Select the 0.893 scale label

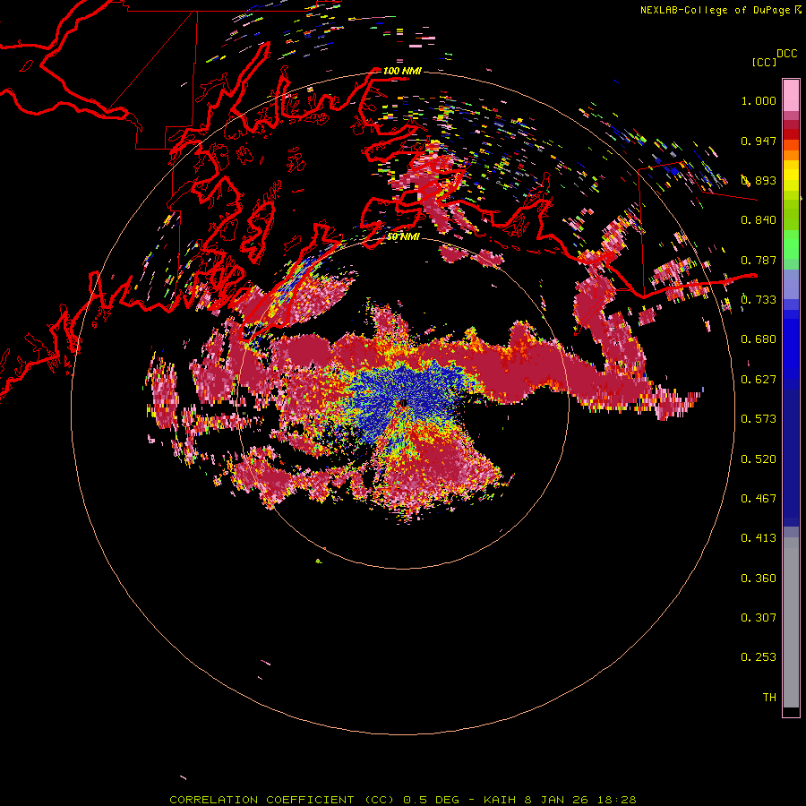tap(759, 180)
